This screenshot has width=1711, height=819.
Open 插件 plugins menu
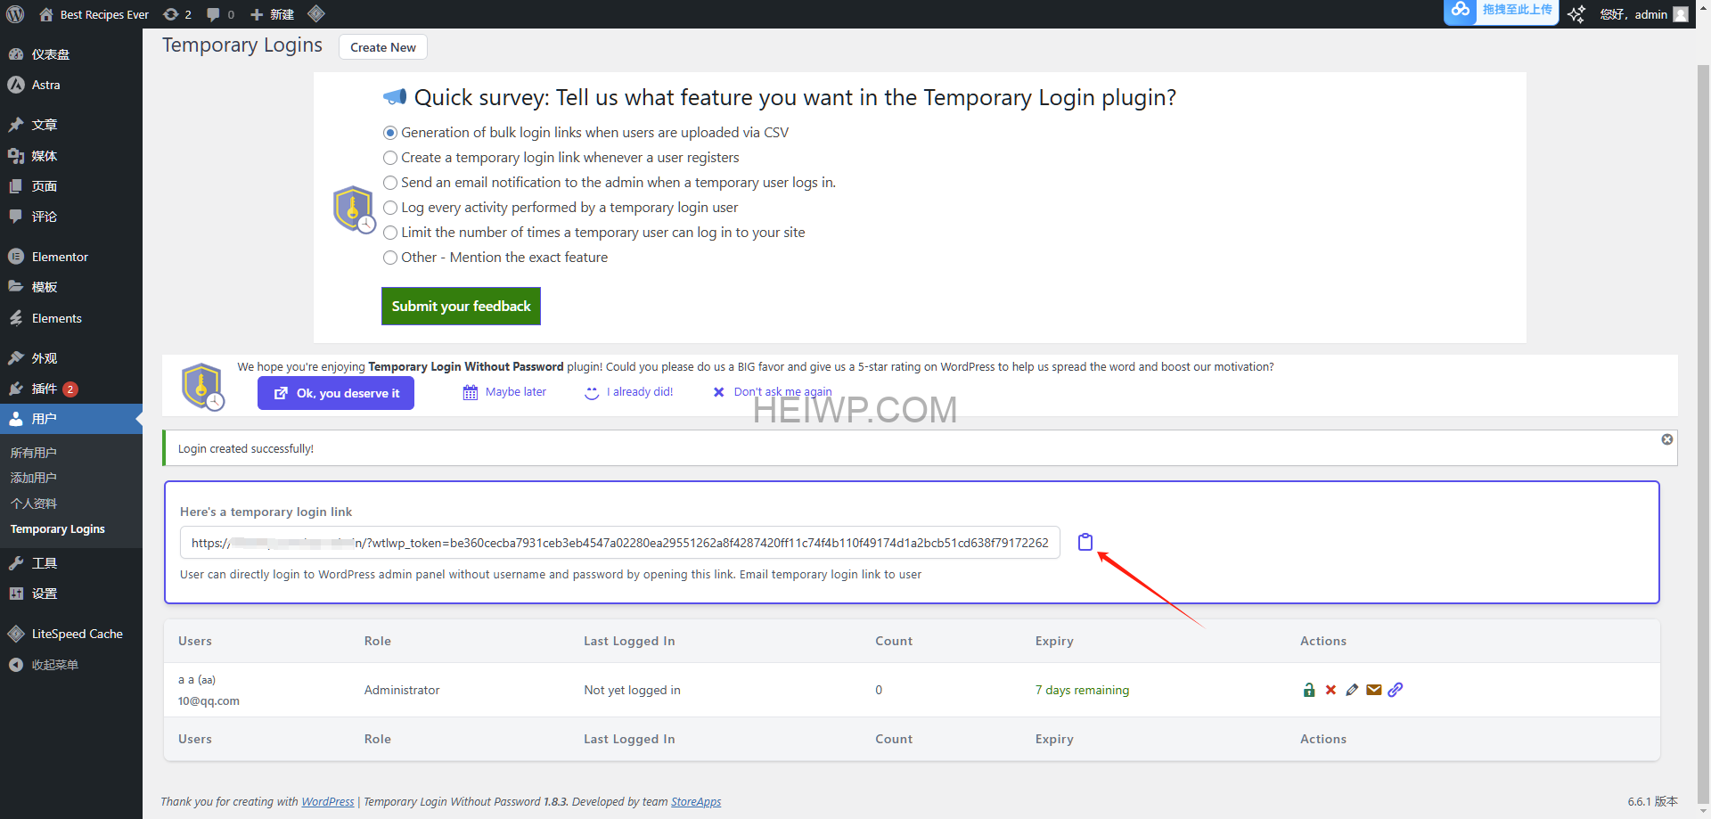tap(71, 389)
